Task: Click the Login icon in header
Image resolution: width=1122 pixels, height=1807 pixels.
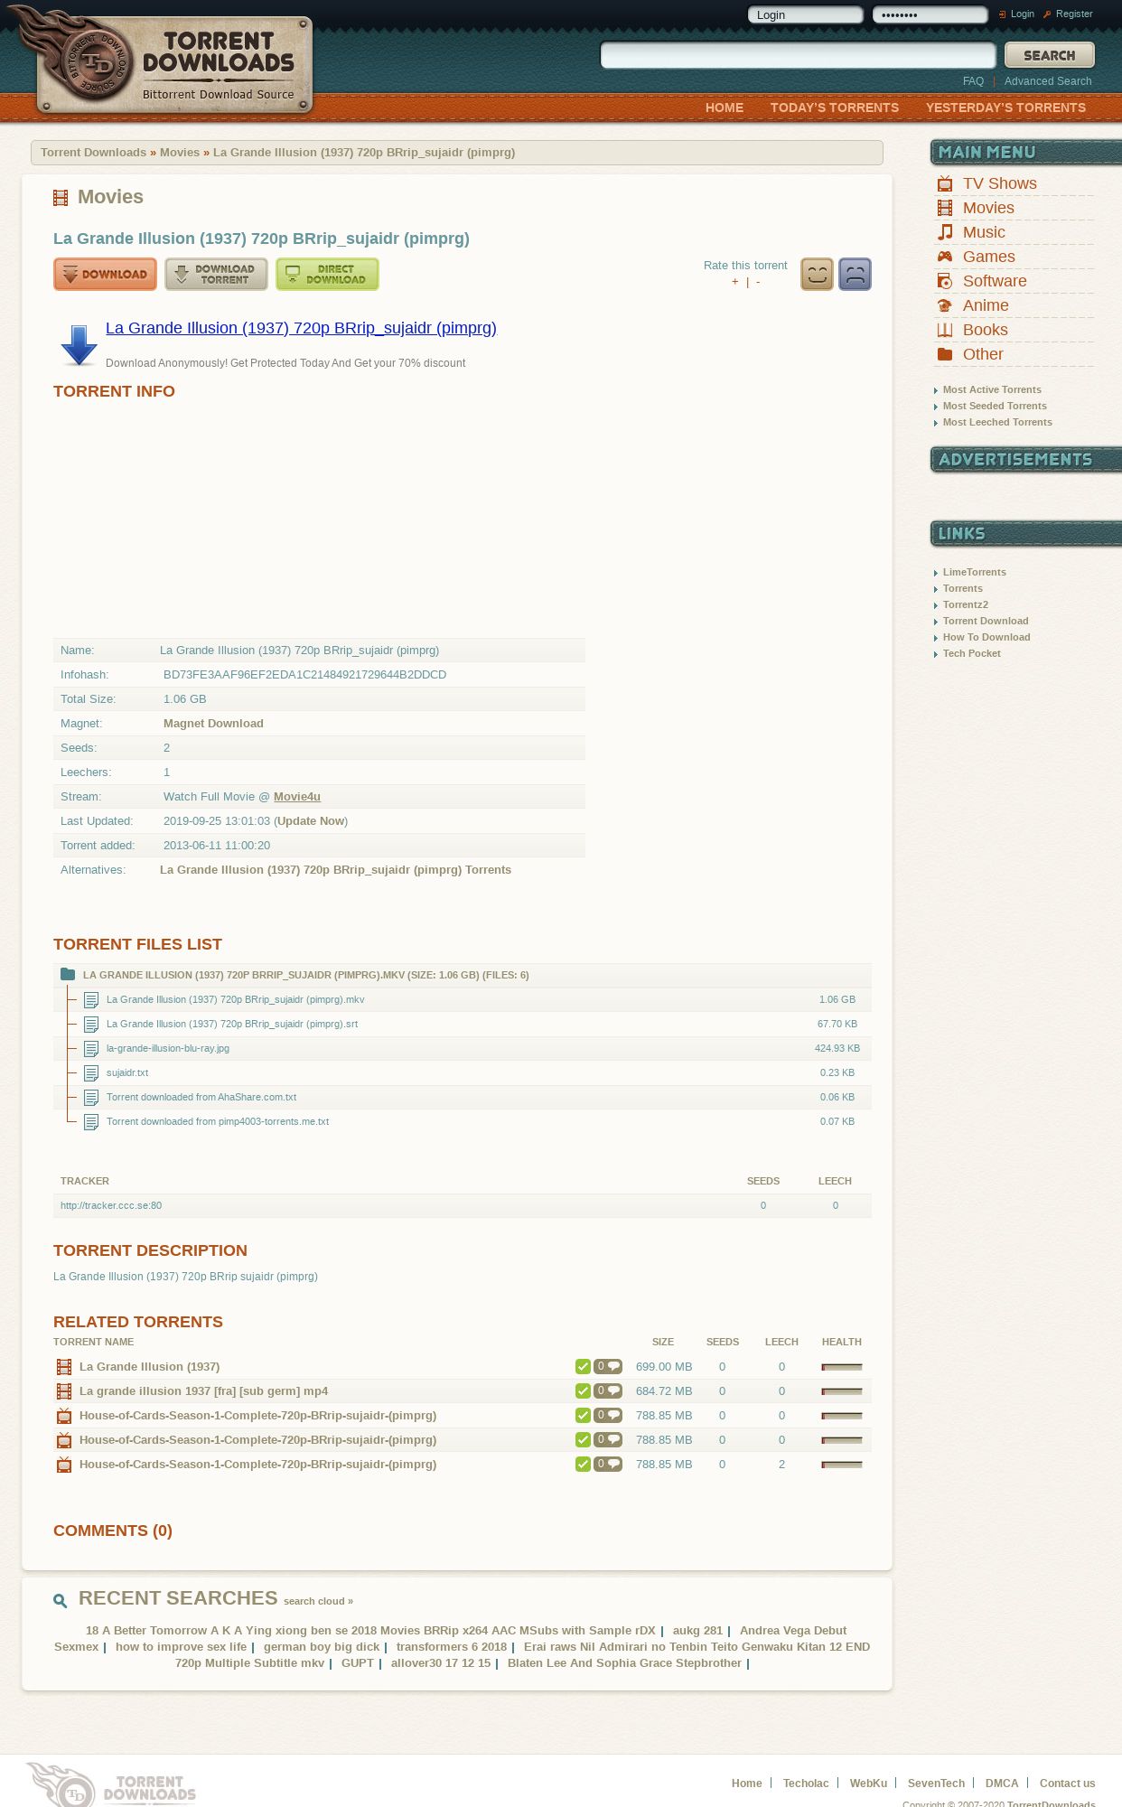Action: 1002,14
